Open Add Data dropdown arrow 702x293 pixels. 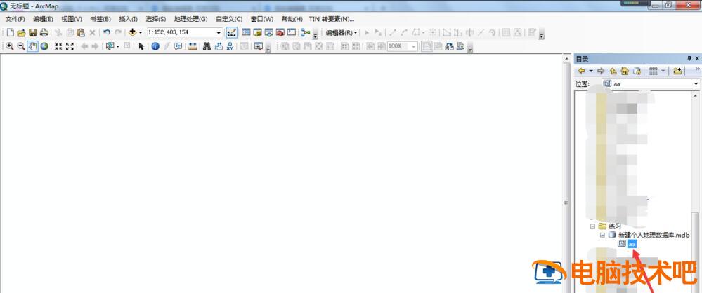coord(140,33)
